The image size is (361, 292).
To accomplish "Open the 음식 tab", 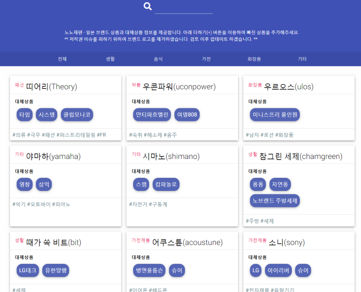I will (158, 59).
